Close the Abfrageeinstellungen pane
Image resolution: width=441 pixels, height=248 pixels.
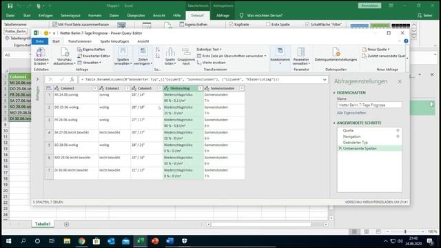click(400, 81)
